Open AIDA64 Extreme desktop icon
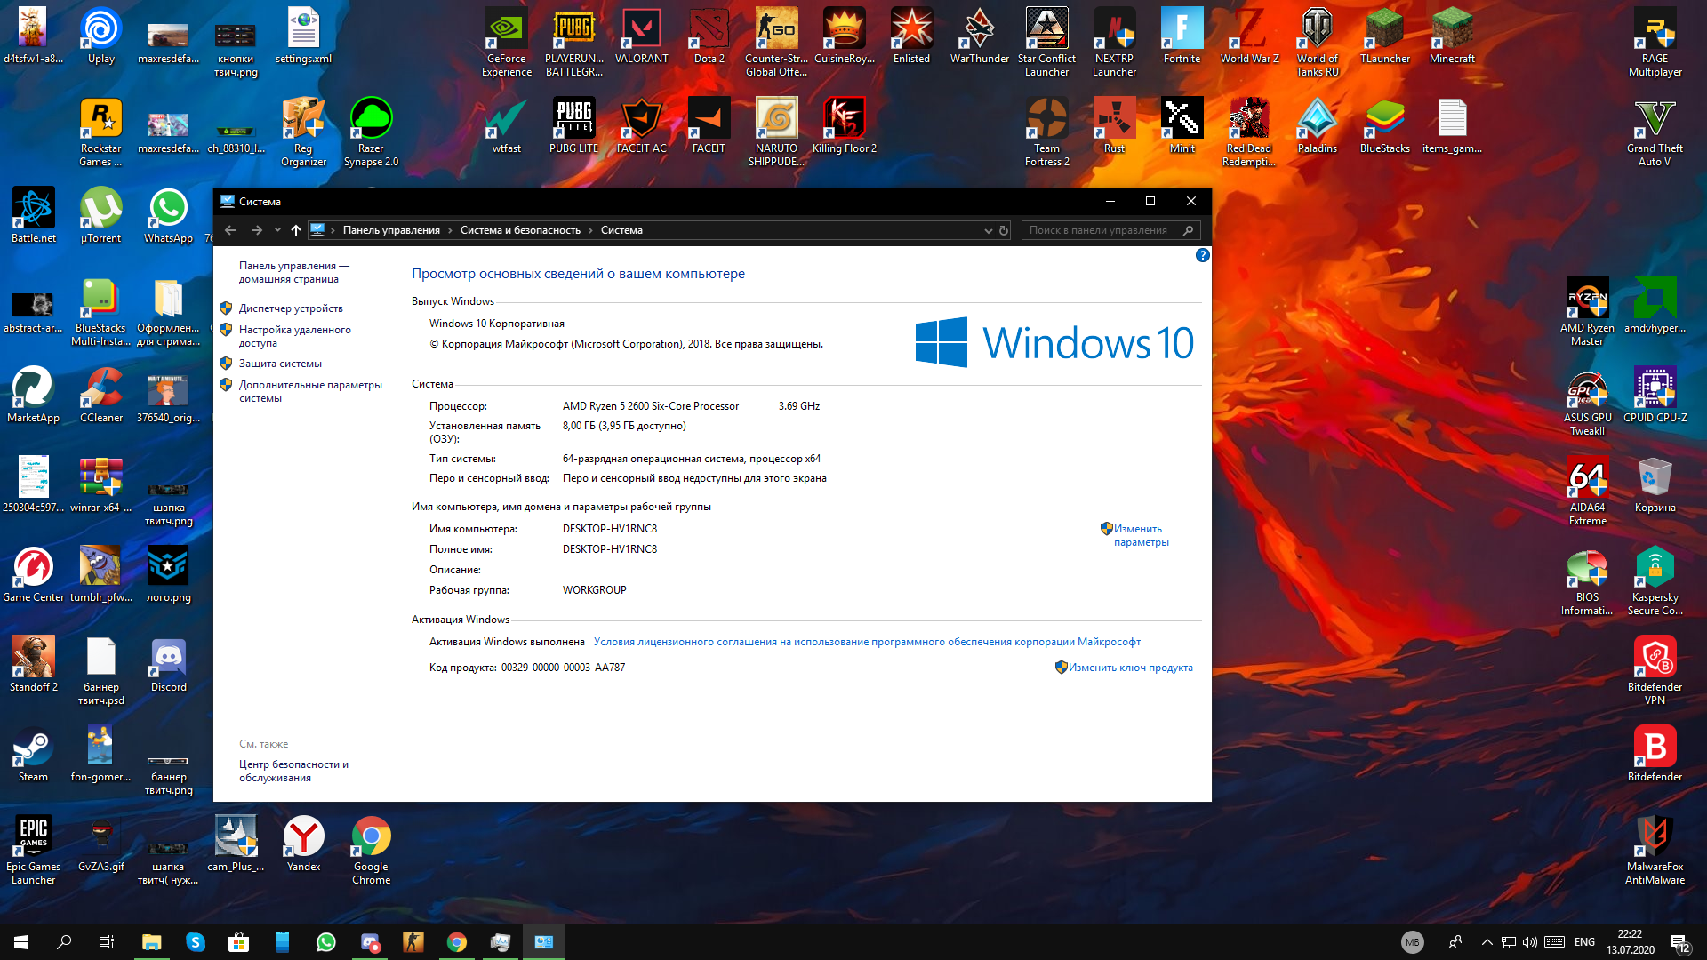Screen dimensions: 1707x960 point(1587,491)
